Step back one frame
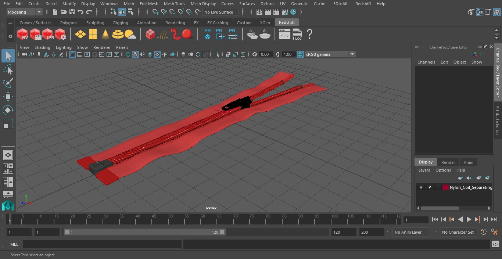Screen dimensions: 502x259 click(x=444, y=219)
